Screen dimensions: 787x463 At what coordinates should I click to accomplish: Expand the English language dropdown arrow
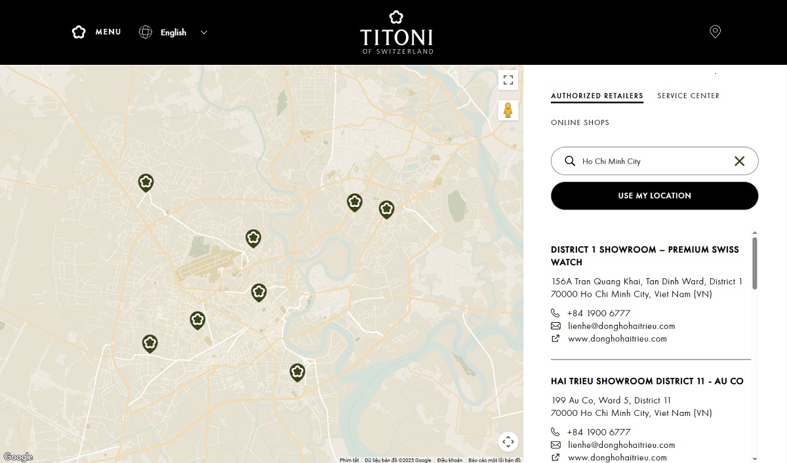click(204, 32)
